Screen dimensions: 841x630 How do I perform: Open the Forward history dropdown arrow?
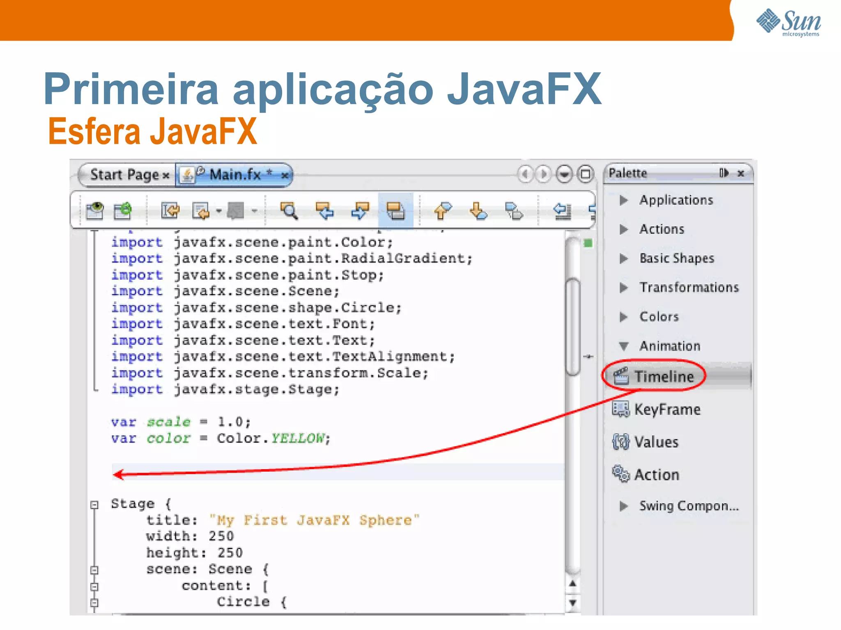point(255,211)
